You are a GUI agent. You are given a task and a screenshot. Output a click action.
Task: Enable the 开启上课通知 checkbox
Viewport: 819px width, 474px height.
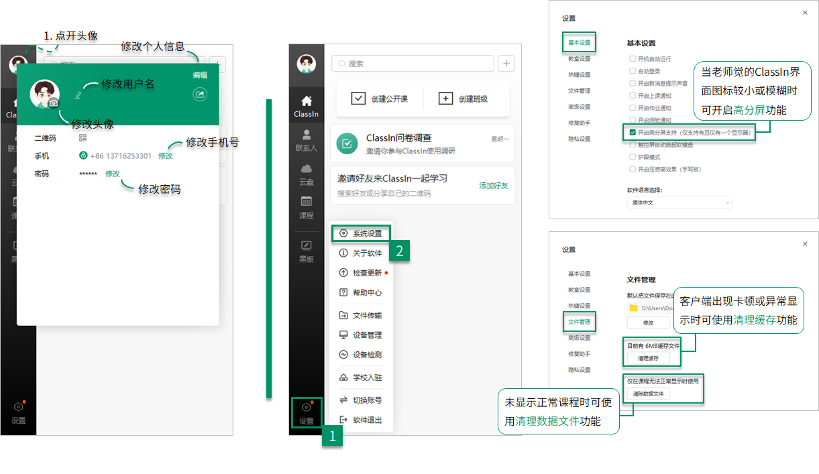[633, 96]
